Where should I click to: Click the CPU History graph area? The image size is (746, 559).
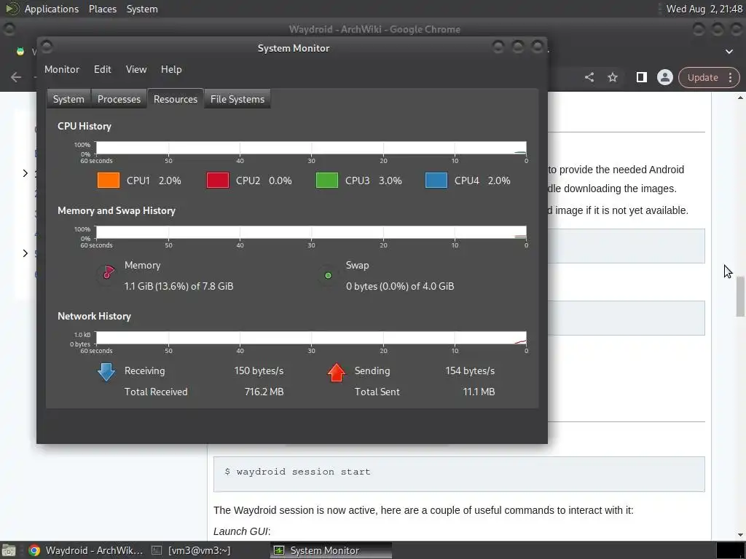click(311, 148)
